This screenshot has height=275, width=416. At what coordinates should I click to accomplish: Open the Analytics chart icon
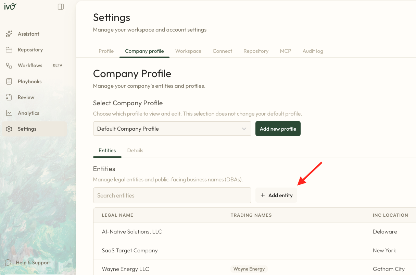9,113
